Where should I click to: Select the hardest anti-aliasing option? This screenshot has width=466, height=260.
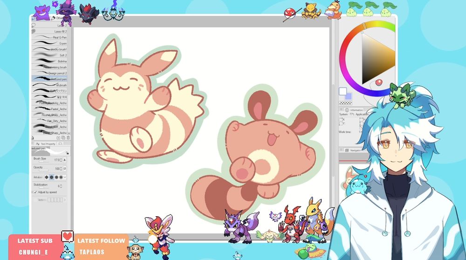47,177
